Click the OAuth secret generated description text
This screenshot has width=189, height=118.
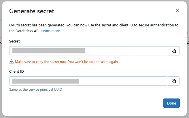point(94,28)
